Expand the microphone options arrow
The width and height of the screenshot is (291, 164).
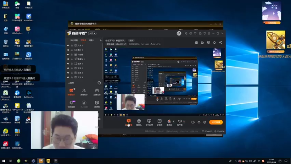coord(174,122)
